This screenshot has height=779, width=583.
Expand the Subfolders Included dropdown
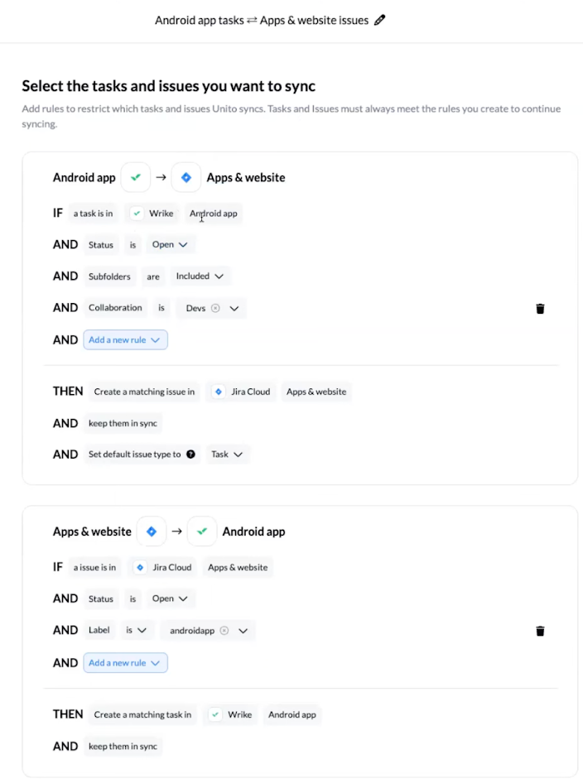[x=200, y=276]
